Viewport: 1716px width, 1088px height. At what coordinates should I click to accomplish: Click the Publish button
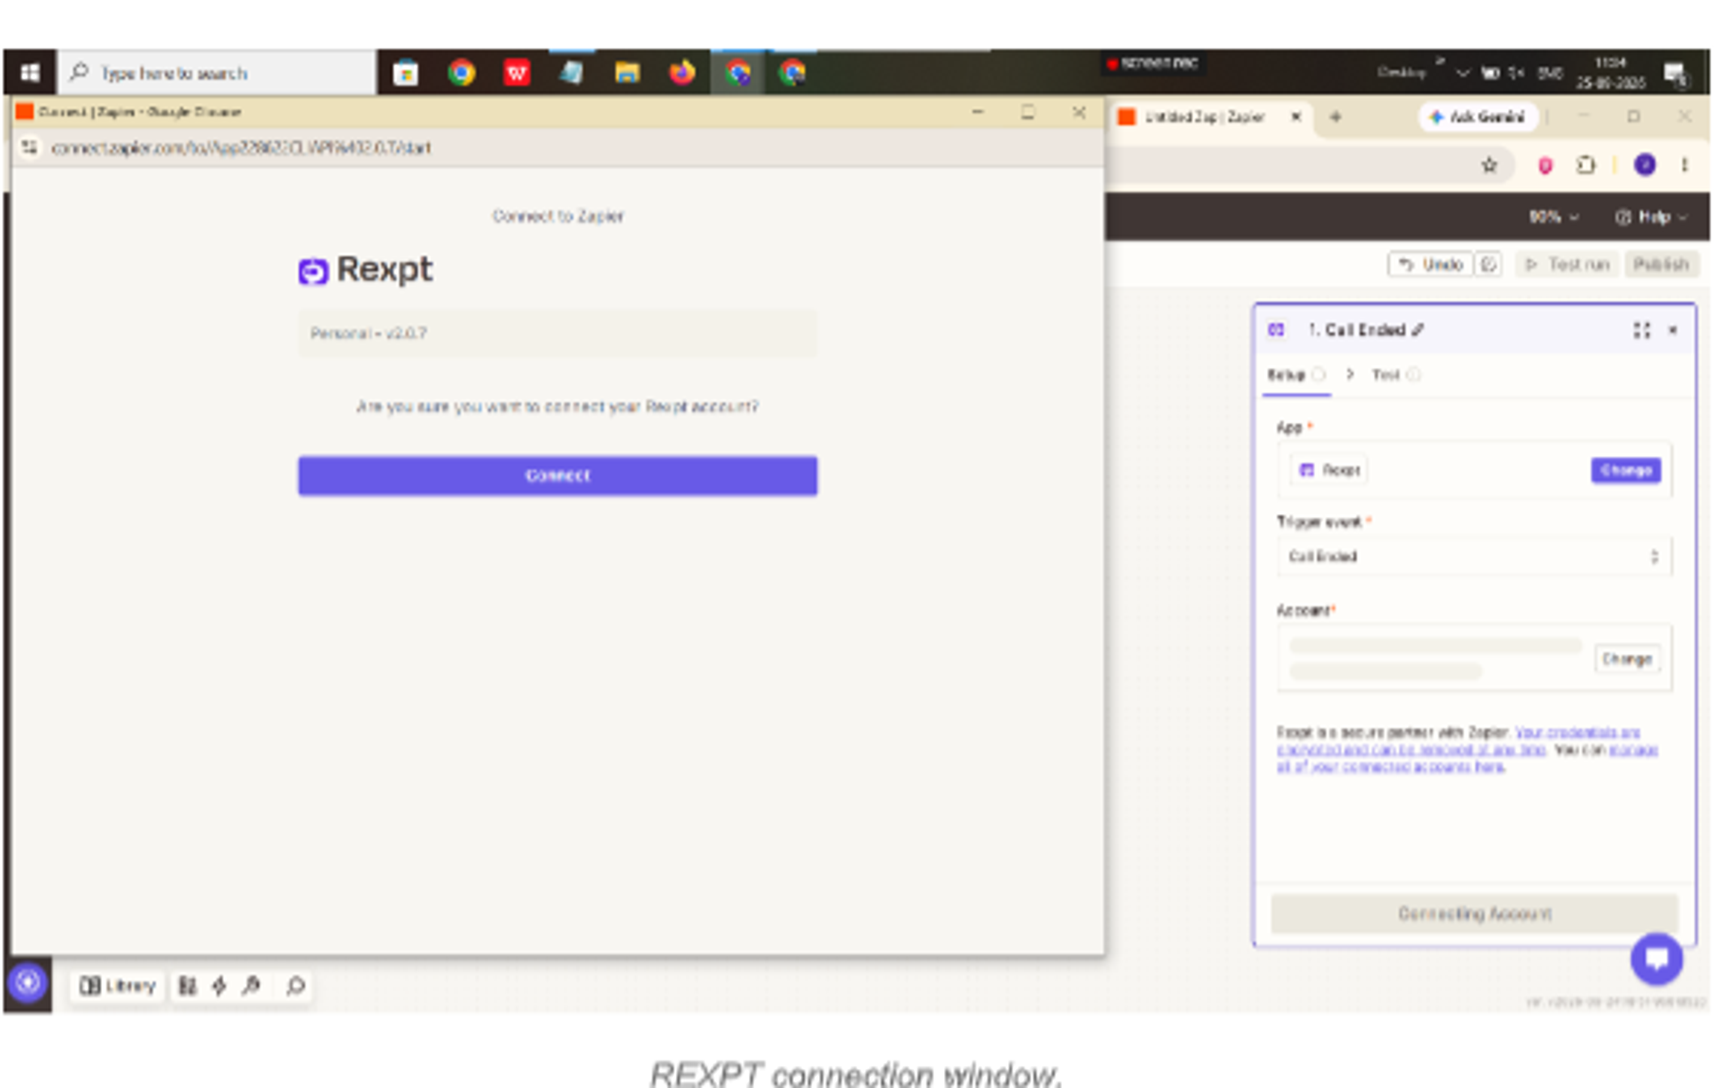point(1661,265)
